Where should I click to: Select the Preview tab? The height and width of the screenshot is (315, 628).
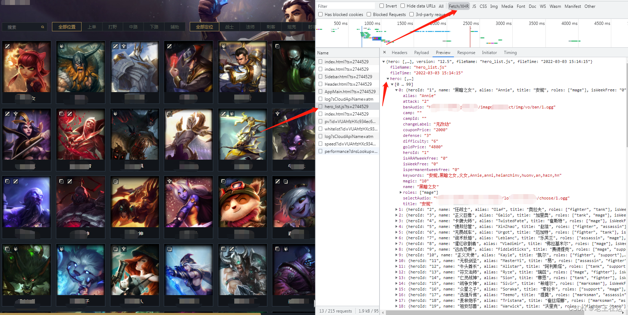[x=443, y=53]
